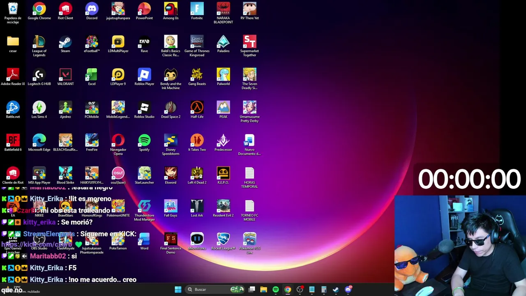
Task: Open Ajedrez chess shortcut
Action: 65,110
